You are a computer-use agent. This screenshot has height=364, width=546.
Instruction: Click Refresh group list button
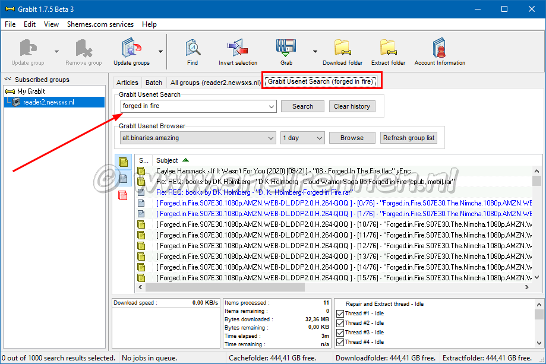[409, 138]
